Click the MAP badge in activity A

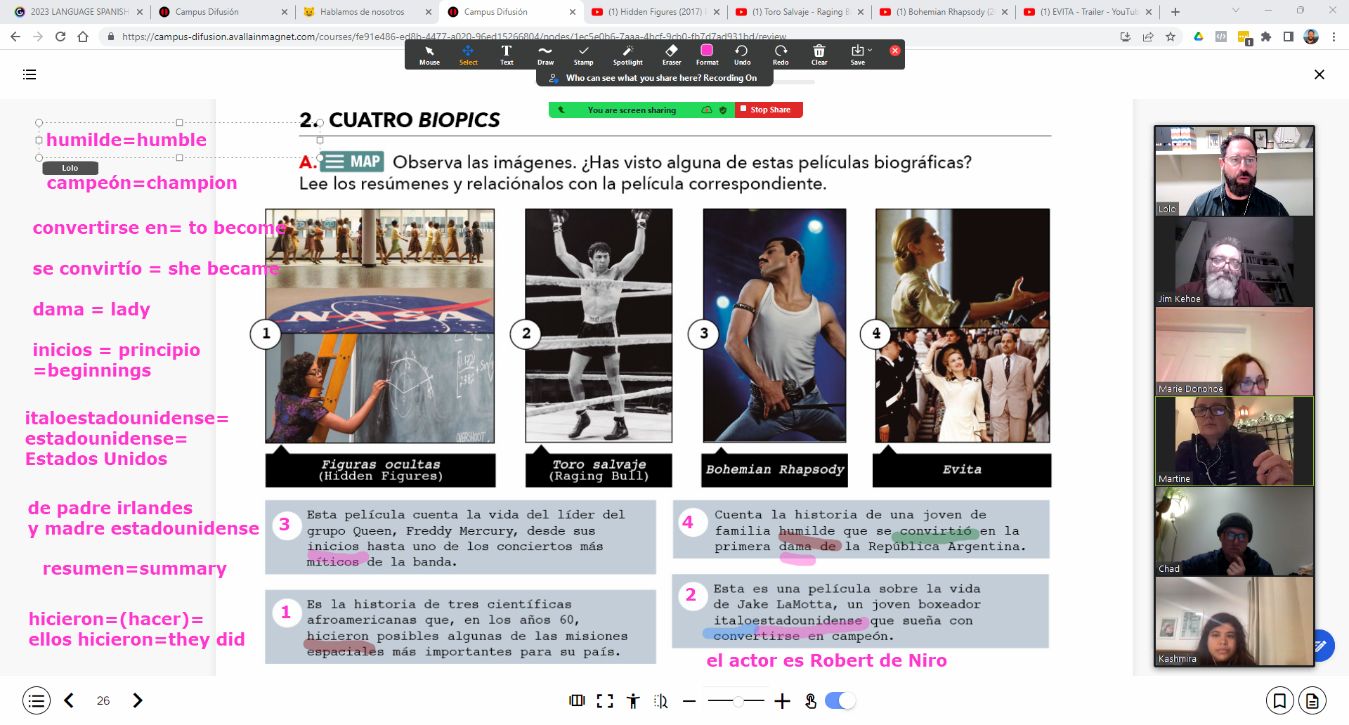click(x=353, y=162)
